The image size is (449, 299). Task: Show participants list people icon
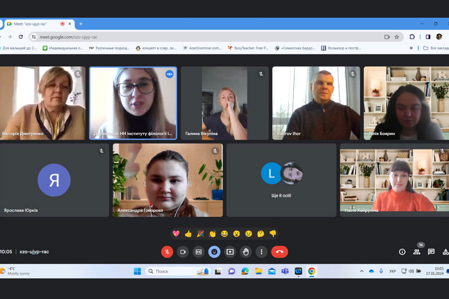417,252
